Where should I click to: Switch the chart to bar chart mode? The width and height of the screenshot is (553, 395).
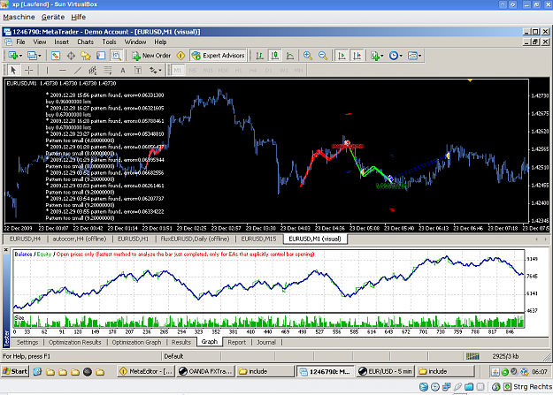[259, 56]
